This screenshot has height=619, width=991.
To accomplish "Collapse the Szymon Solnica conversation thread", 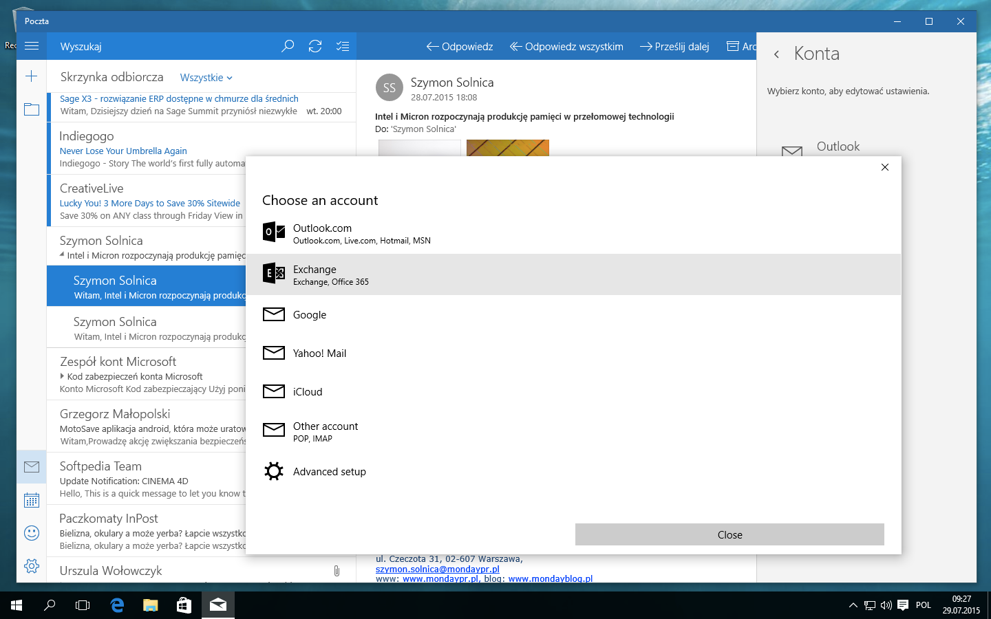I will 63,254.
